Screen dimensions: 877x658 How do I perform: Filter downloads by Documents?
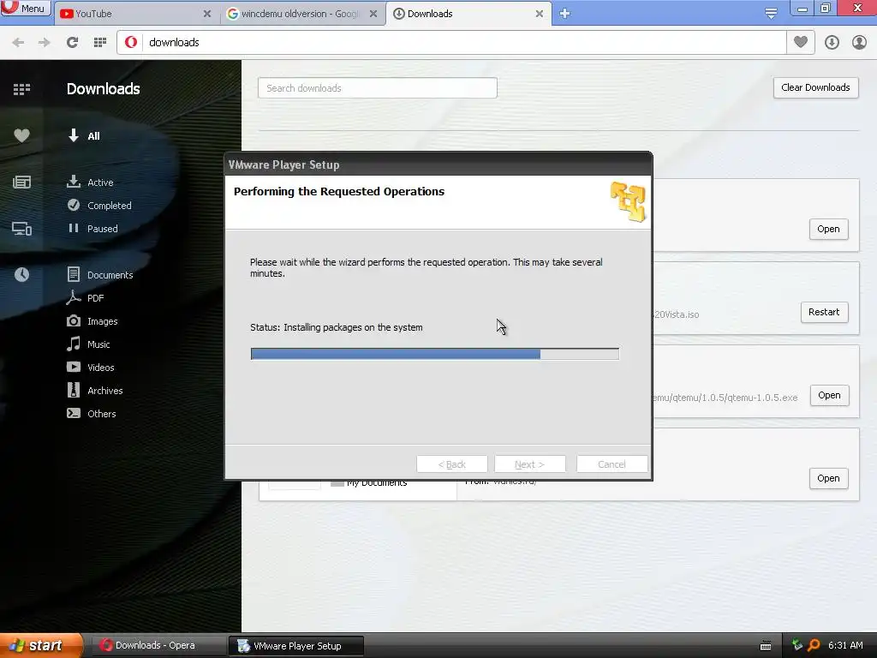point(100,275)
